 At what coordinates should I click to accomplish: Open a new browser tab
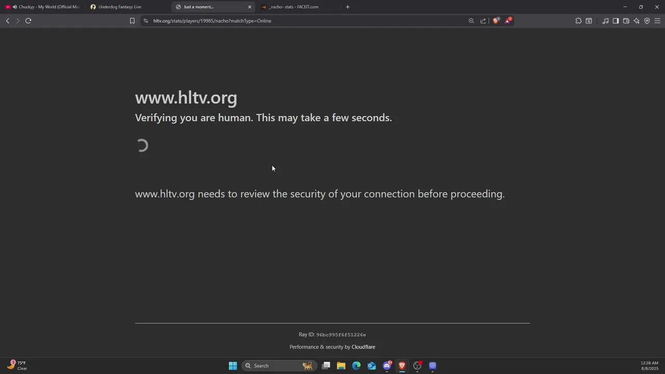tap(348, 7)
